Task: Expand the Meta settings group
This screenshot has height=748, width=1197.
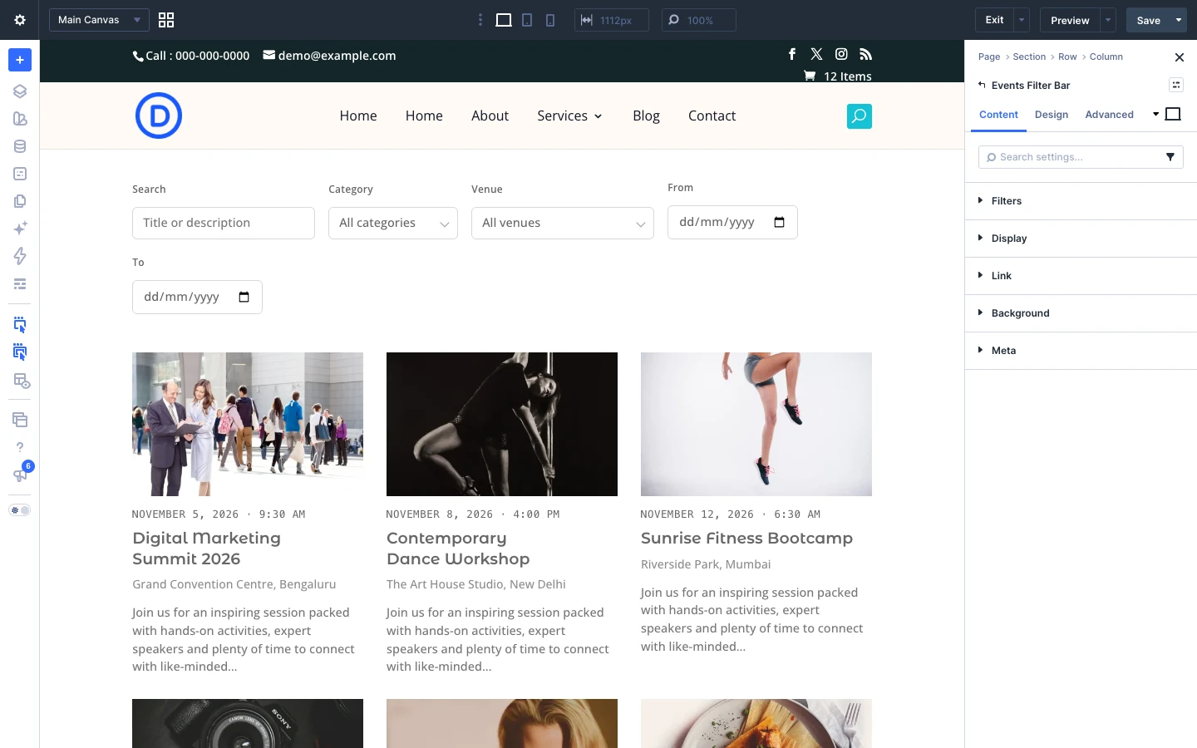Action: tap(1081, 351)
